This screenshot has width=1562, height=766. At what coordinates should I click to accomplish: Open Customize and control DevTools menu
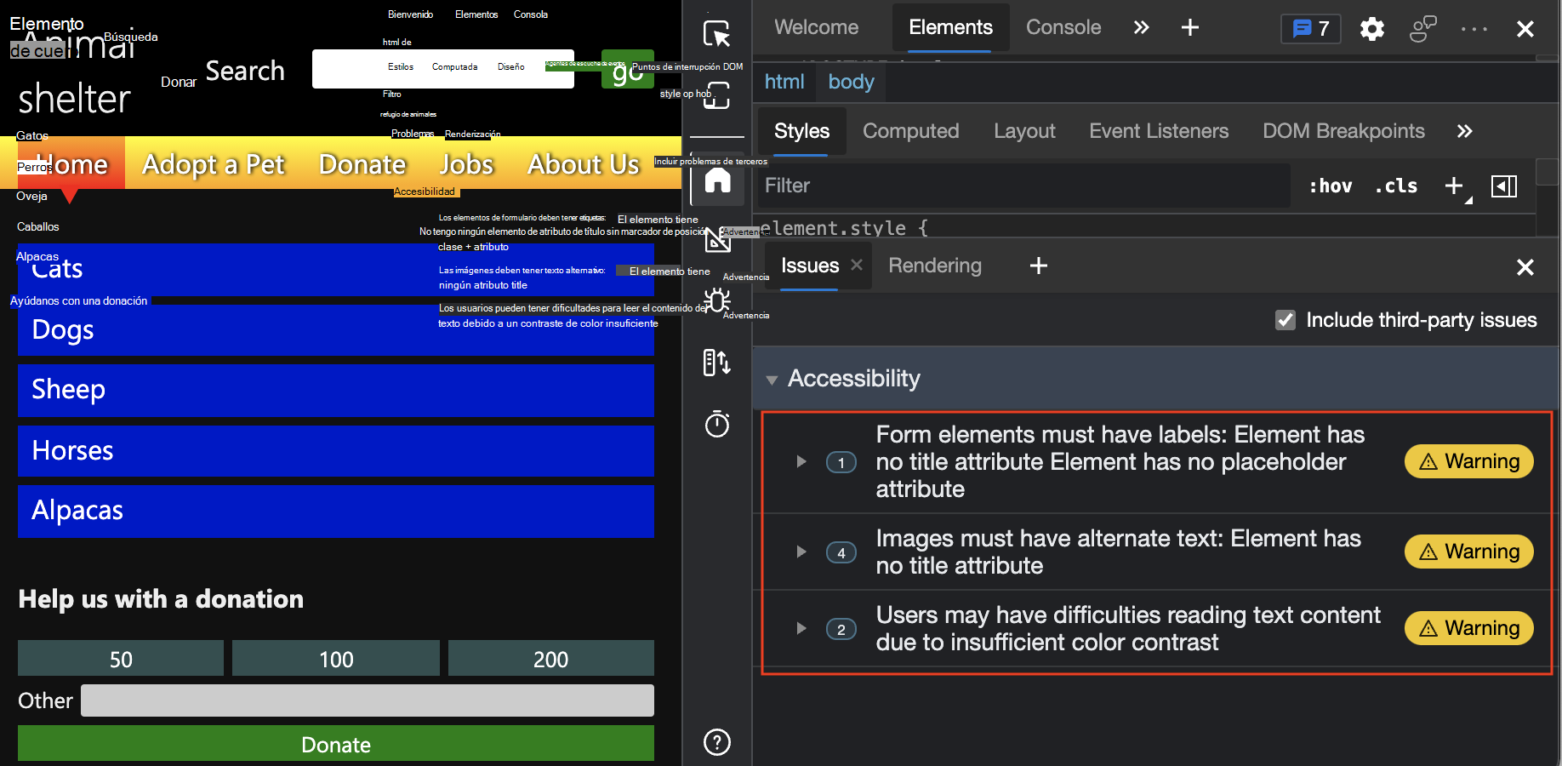tap(1474, 29)
